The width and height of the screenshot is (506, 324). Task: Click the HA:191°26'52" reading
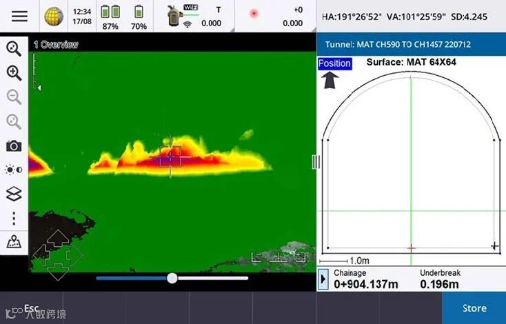[352, 17]
